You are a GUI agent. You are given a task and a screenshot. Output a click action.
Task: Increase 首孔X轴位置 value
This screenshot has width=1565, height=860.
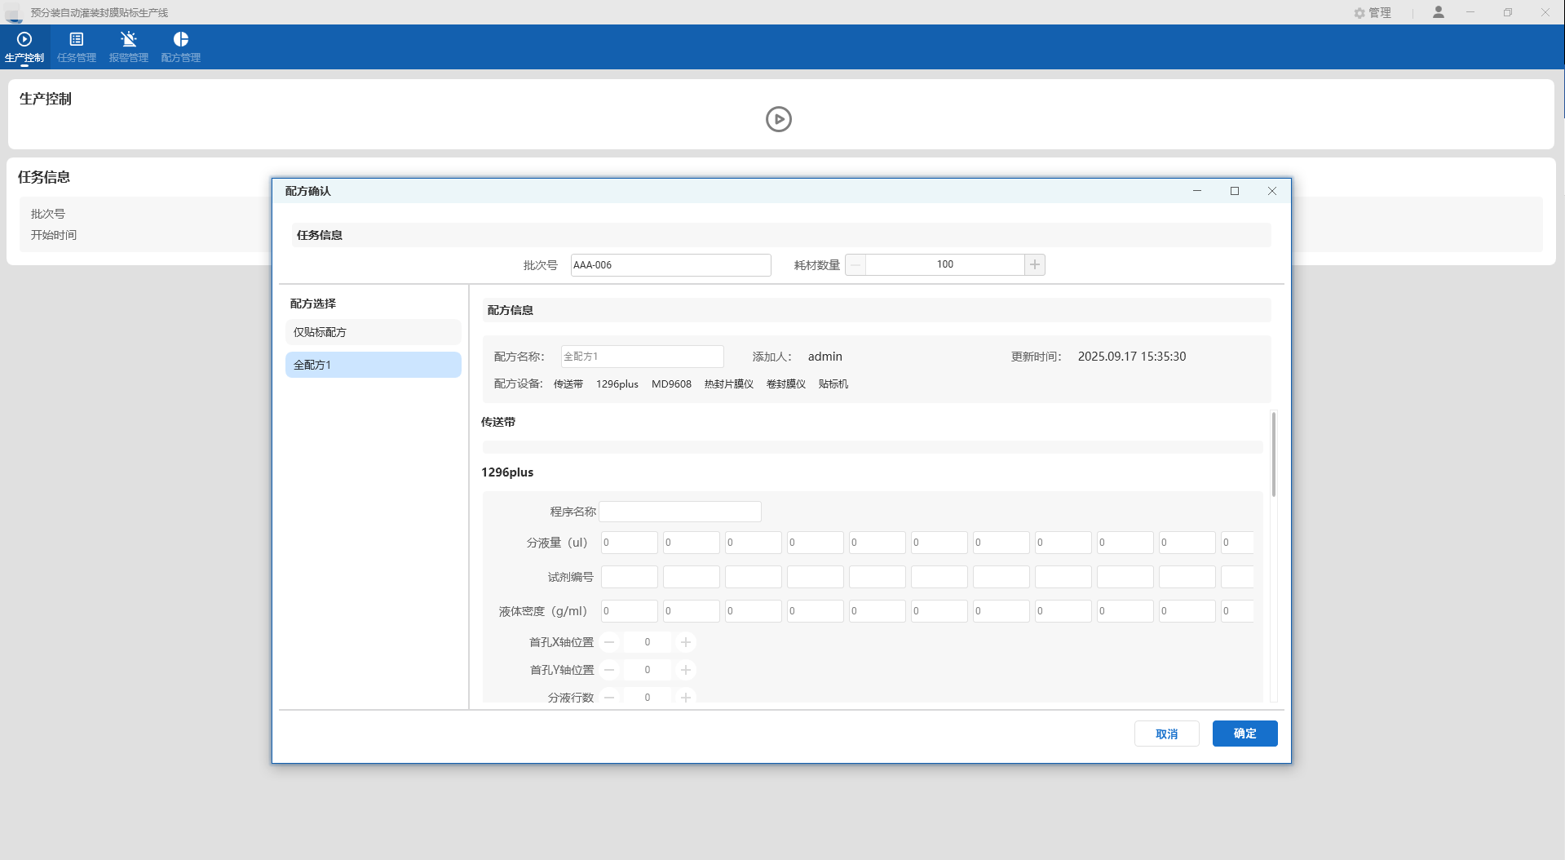(x=686, y=642)
